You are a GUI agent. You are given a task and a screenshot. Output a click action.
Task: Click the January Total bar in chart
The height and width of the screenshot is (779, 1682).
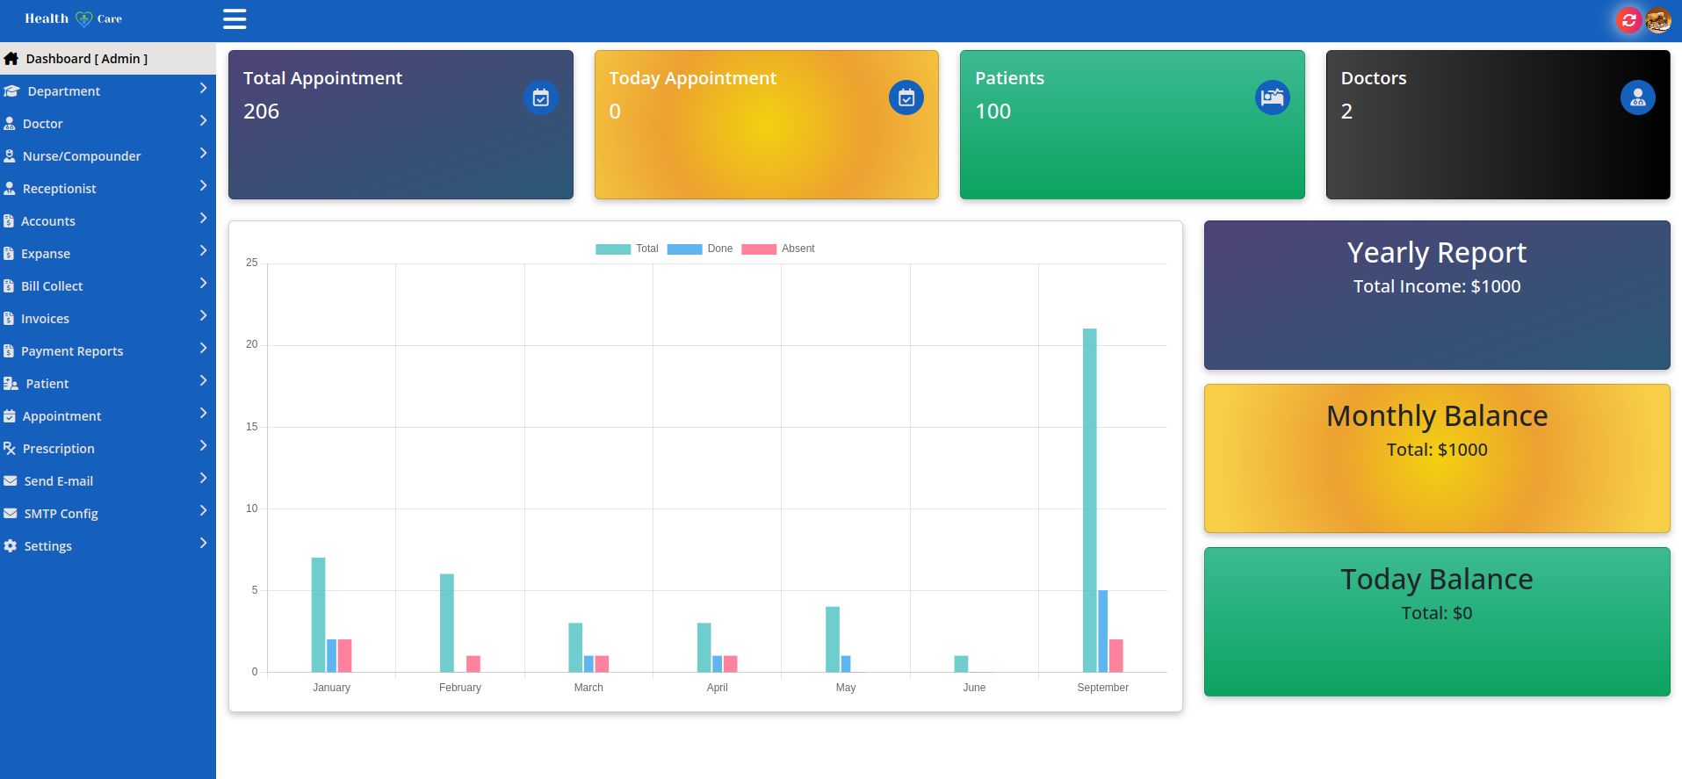pos(318,615)
